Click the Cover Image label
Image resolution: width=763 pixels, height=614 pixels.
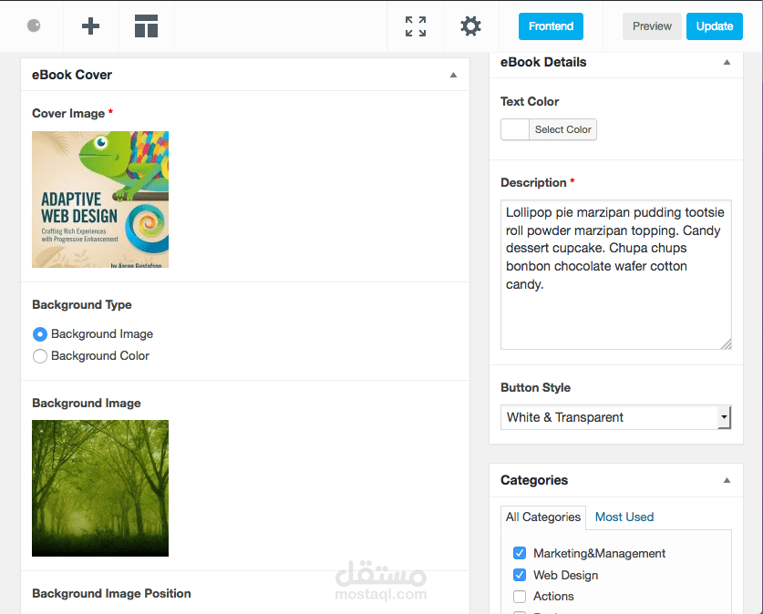(68, 113)
